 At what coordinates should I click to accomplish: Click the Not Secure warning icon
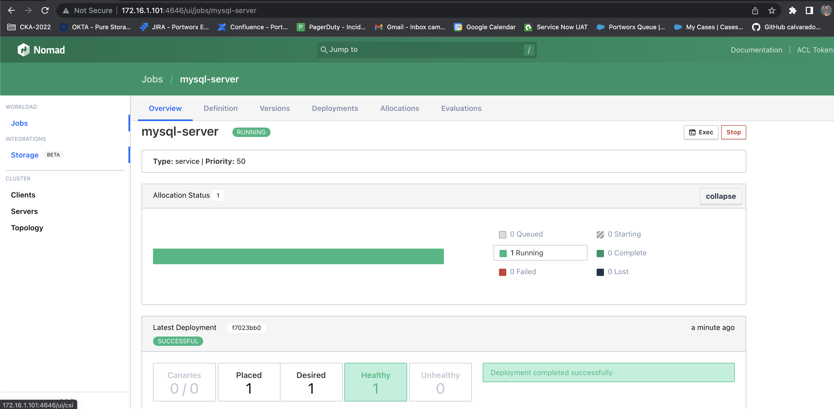(66, 11)
